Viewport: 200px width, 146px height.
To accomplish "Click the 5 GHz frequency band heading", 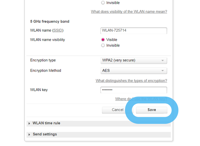I will (x=49, y=21).
